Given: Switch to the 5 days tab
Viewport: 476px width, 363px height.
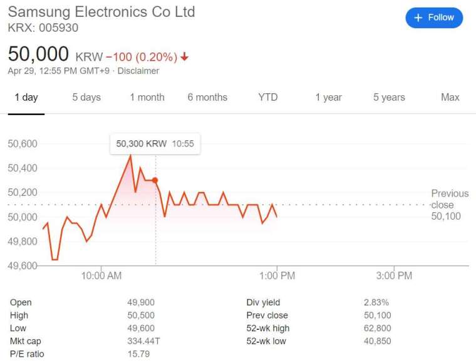Looking at the screenshot, I should [x=86, y=98].
